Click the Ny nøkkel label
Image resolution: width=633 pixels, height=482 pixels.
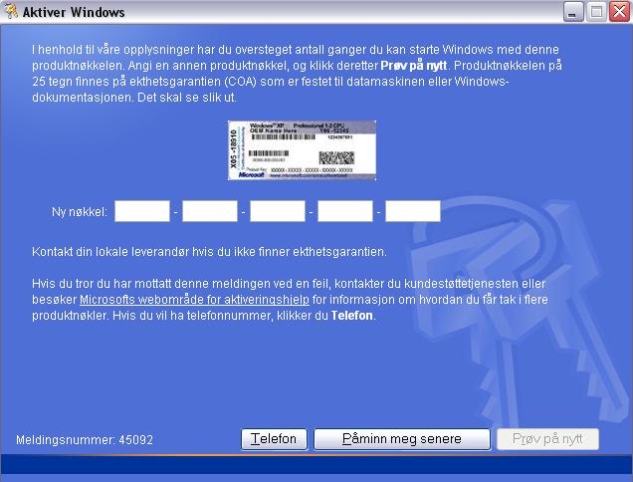pyautogui.click(x=80, y=212)
